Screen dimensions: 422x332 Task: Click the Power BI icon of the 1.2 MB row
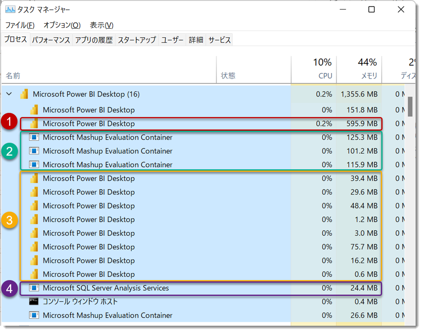point(34,219)
